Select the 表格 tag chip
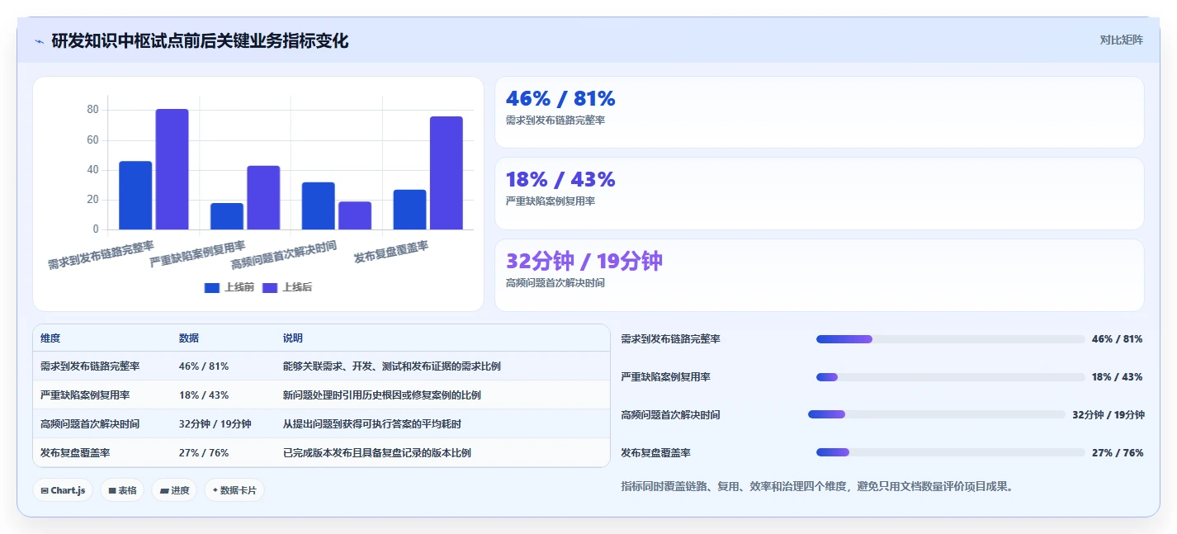The height and width of the screenshot is (534, 1177). point(122,490)
